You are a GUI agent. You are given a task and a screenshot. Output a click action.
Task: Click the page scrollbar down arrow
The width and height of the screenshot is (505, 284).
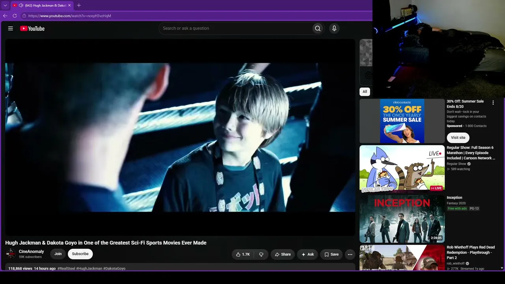tap(501, 268)
